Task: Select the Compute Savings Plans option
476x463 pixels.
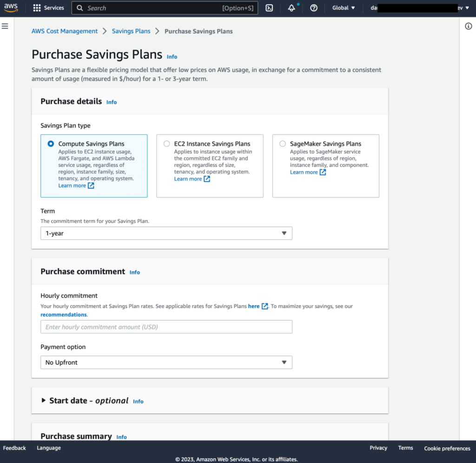Action: pos(50,143)
